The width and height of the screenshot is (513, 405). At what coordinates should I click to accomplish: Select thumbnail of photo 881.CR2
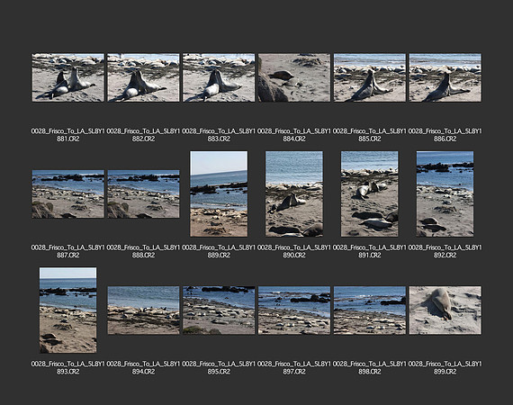click(x=68, y=77)
